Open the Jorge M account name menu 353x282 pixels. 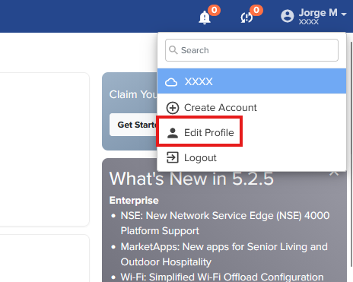(318, 13)
